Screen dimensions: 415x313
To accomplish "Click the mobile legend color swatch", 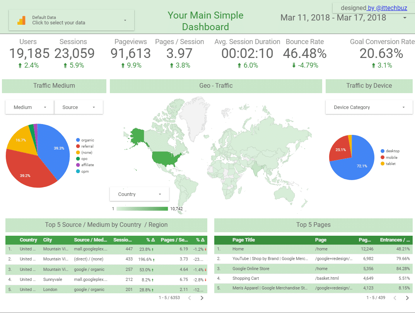I will (x=383, y=158).
